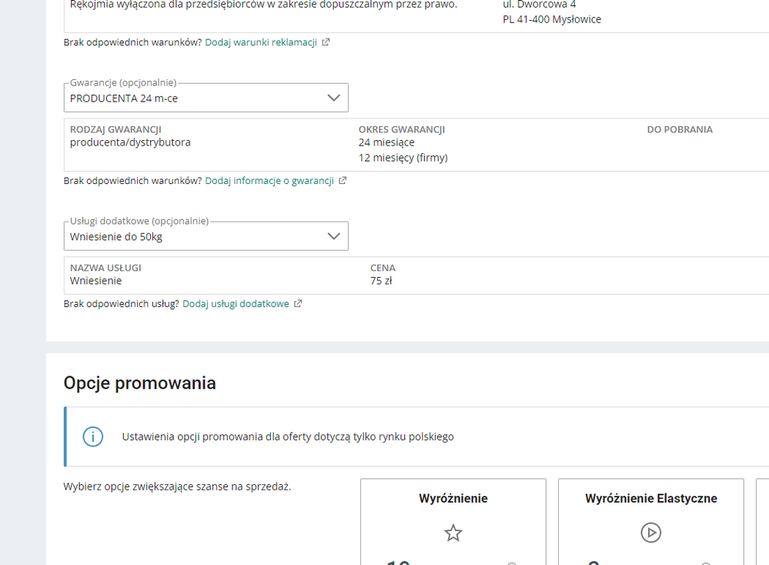
Task: Click the 75 zł price value
Action: (381, 281)
